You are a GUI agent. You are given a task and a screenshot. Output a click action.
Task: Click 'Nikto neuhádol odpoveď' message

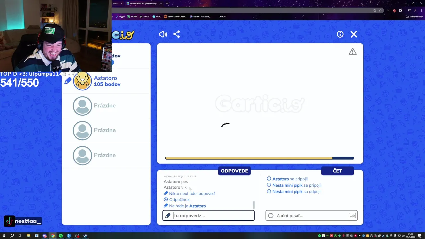[189, 194]
